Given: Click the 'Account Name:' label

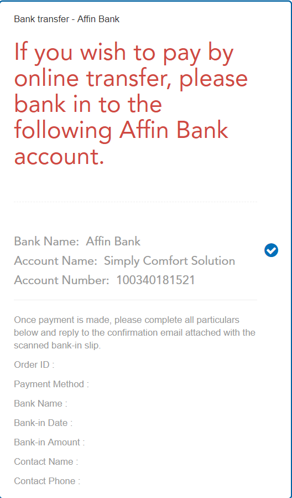Looking at the screenshot, I should pos(55,261).
